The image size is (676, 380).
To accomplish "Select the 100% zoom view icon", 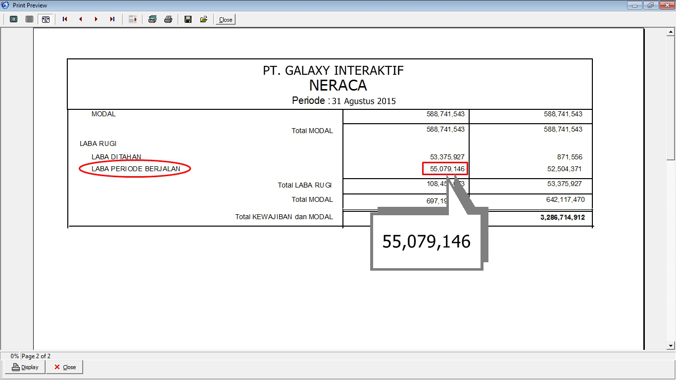I will coord(30,19).
